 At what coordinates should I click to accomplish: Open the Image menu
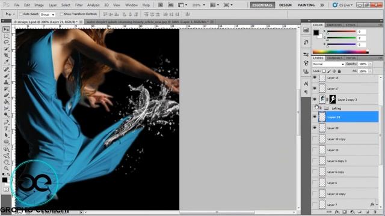click(38, 5)
